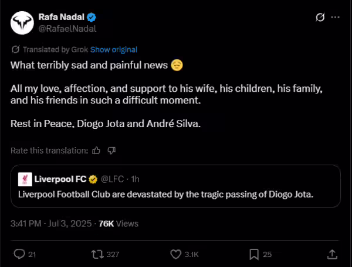Click the repost icon
The image size is (352, 267).
(97, 255)
